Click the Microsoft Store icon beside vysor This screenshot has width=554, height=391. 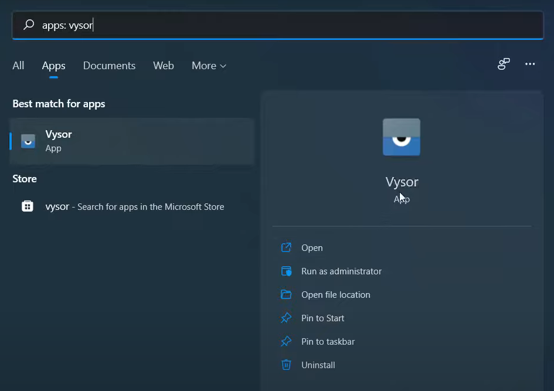(28, 206)
